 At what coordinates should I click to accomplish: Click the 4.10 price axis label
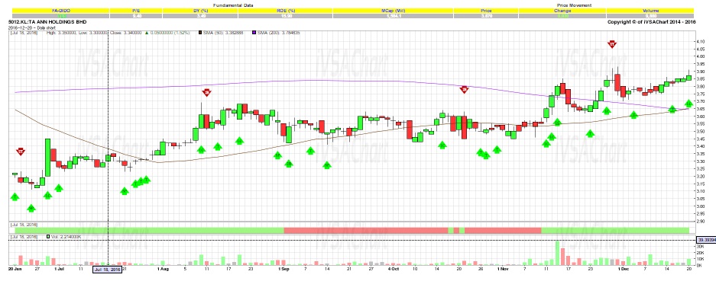tap(701, 41)
